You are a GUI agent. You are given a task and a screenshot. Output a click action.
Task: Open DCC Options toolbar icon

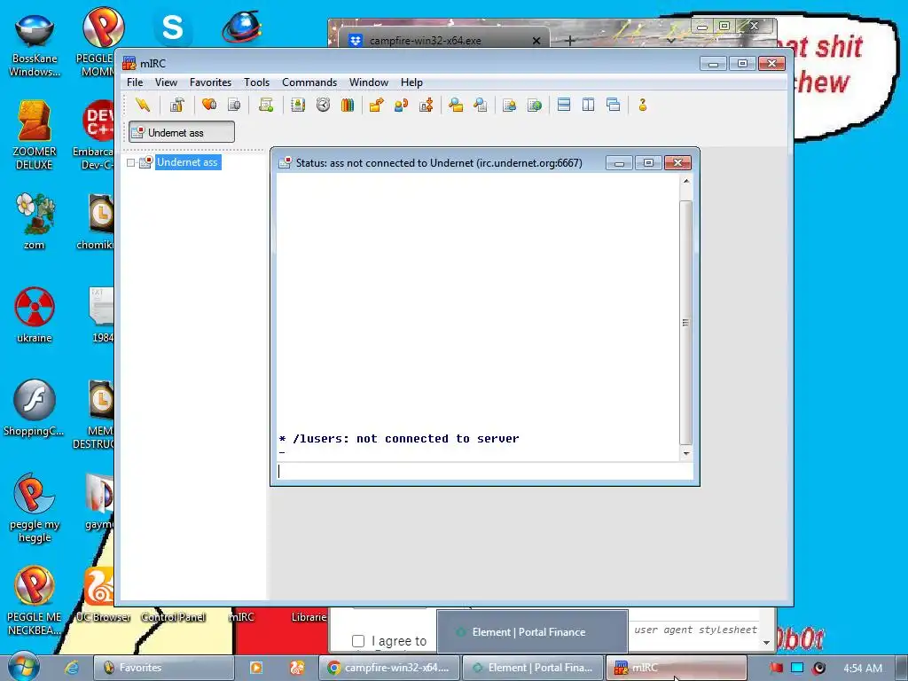coord(427,105)
